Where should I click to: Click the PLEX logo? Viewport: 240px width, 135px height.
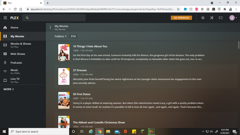click(x=14, y=18)
